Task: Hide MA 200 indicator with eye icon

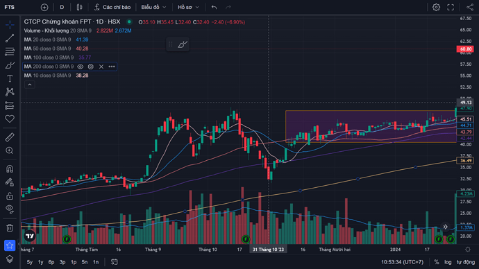Action: click(81, 67)
